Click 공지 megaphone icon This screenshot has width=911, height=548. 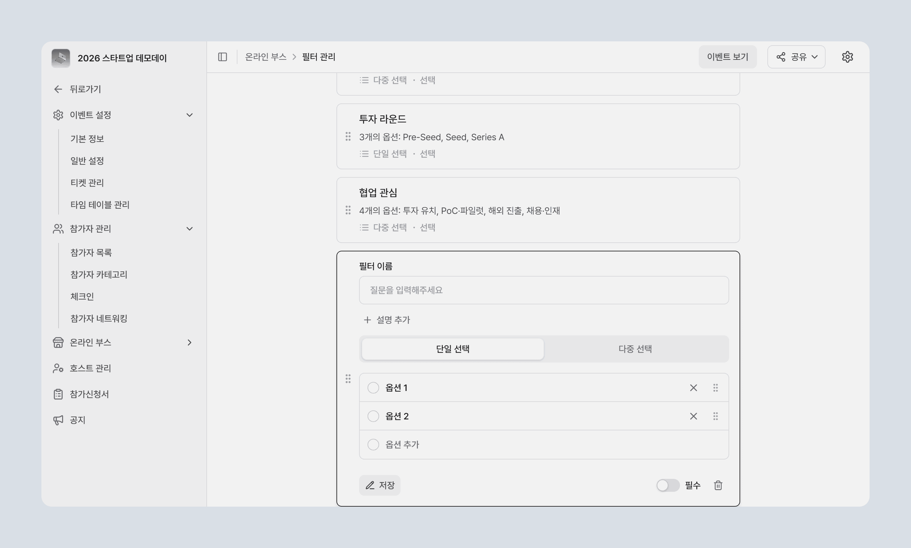(58, 420)
